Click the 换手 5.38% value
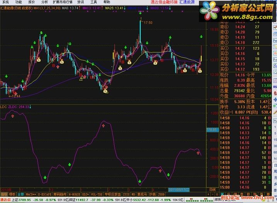Screen dimensions: 277x203 240,102
